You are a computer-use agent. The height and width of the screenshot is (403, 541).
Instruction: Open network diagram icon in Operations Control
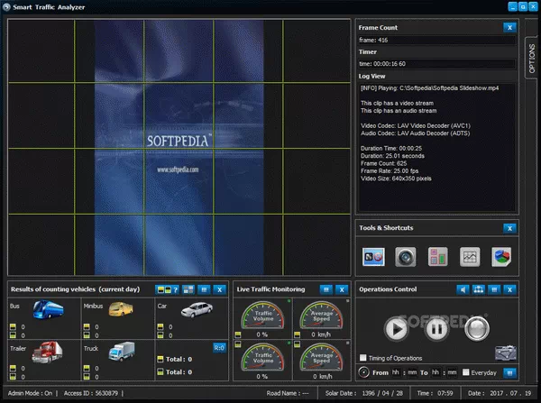(479, 289)
